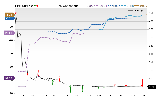The image size is (162, 97).
Task: Click the -20 EPS axis label
Action: click(x=11, y=27)
